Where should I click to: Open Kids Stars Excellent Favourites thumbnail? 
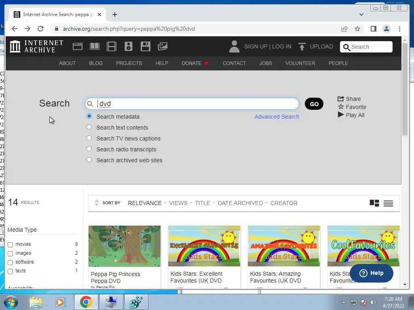[204, 246]
